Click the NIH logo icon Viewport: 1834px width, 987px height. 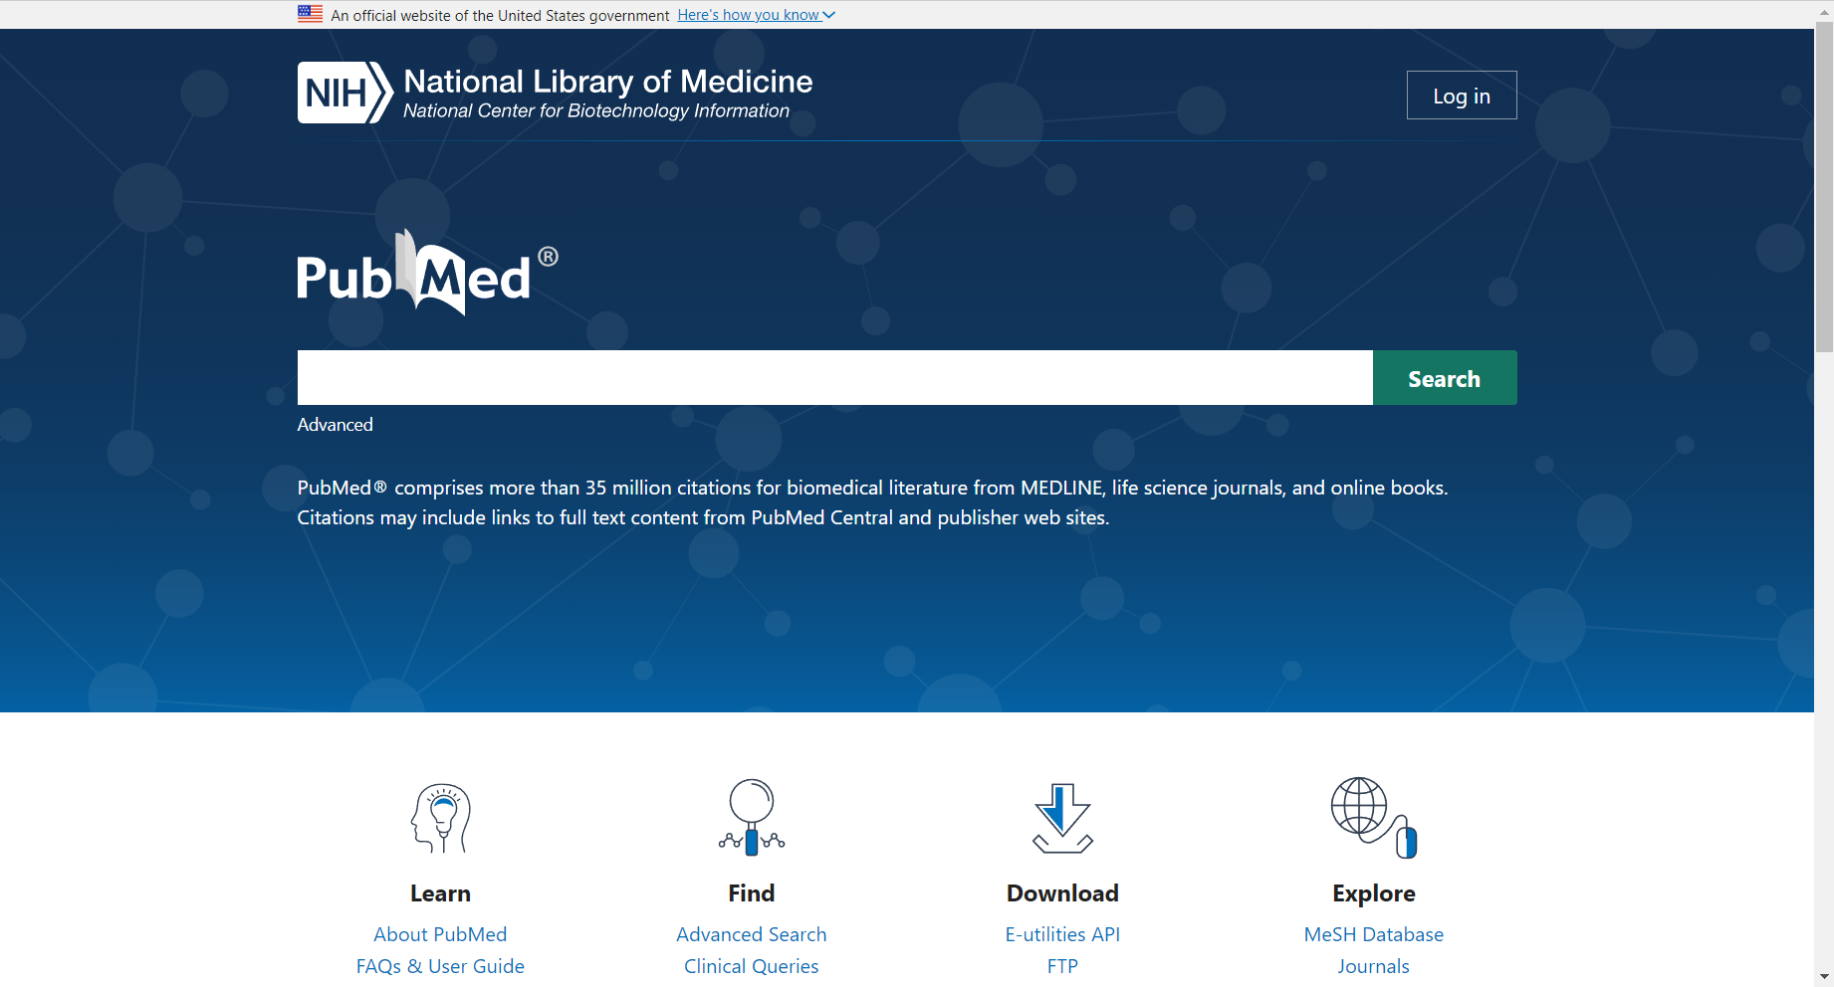[344, 93]
